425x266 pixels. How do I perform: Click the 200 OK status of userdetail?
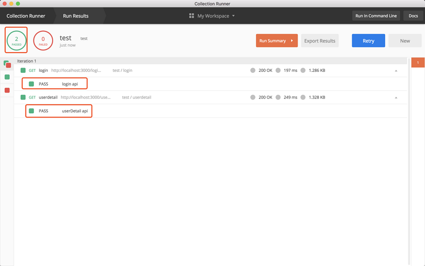(265, 97)
